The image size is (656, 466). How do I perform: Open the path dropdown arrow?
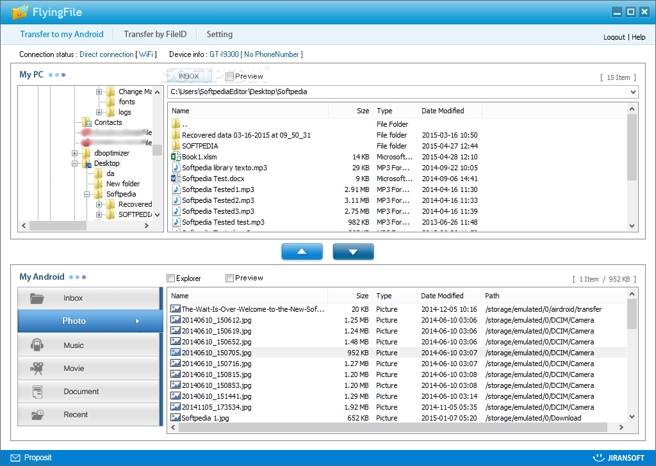(x=633, y=92)
